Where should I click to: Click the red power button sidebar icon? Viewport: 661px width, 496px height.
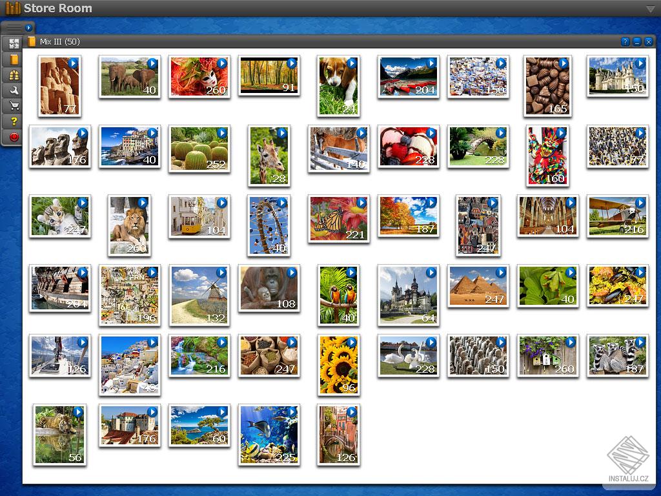tap(14, 137)
